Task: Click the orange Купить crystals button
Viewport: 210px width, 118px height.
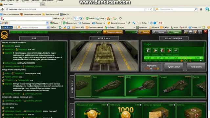Action: click(x=144, y=32)
